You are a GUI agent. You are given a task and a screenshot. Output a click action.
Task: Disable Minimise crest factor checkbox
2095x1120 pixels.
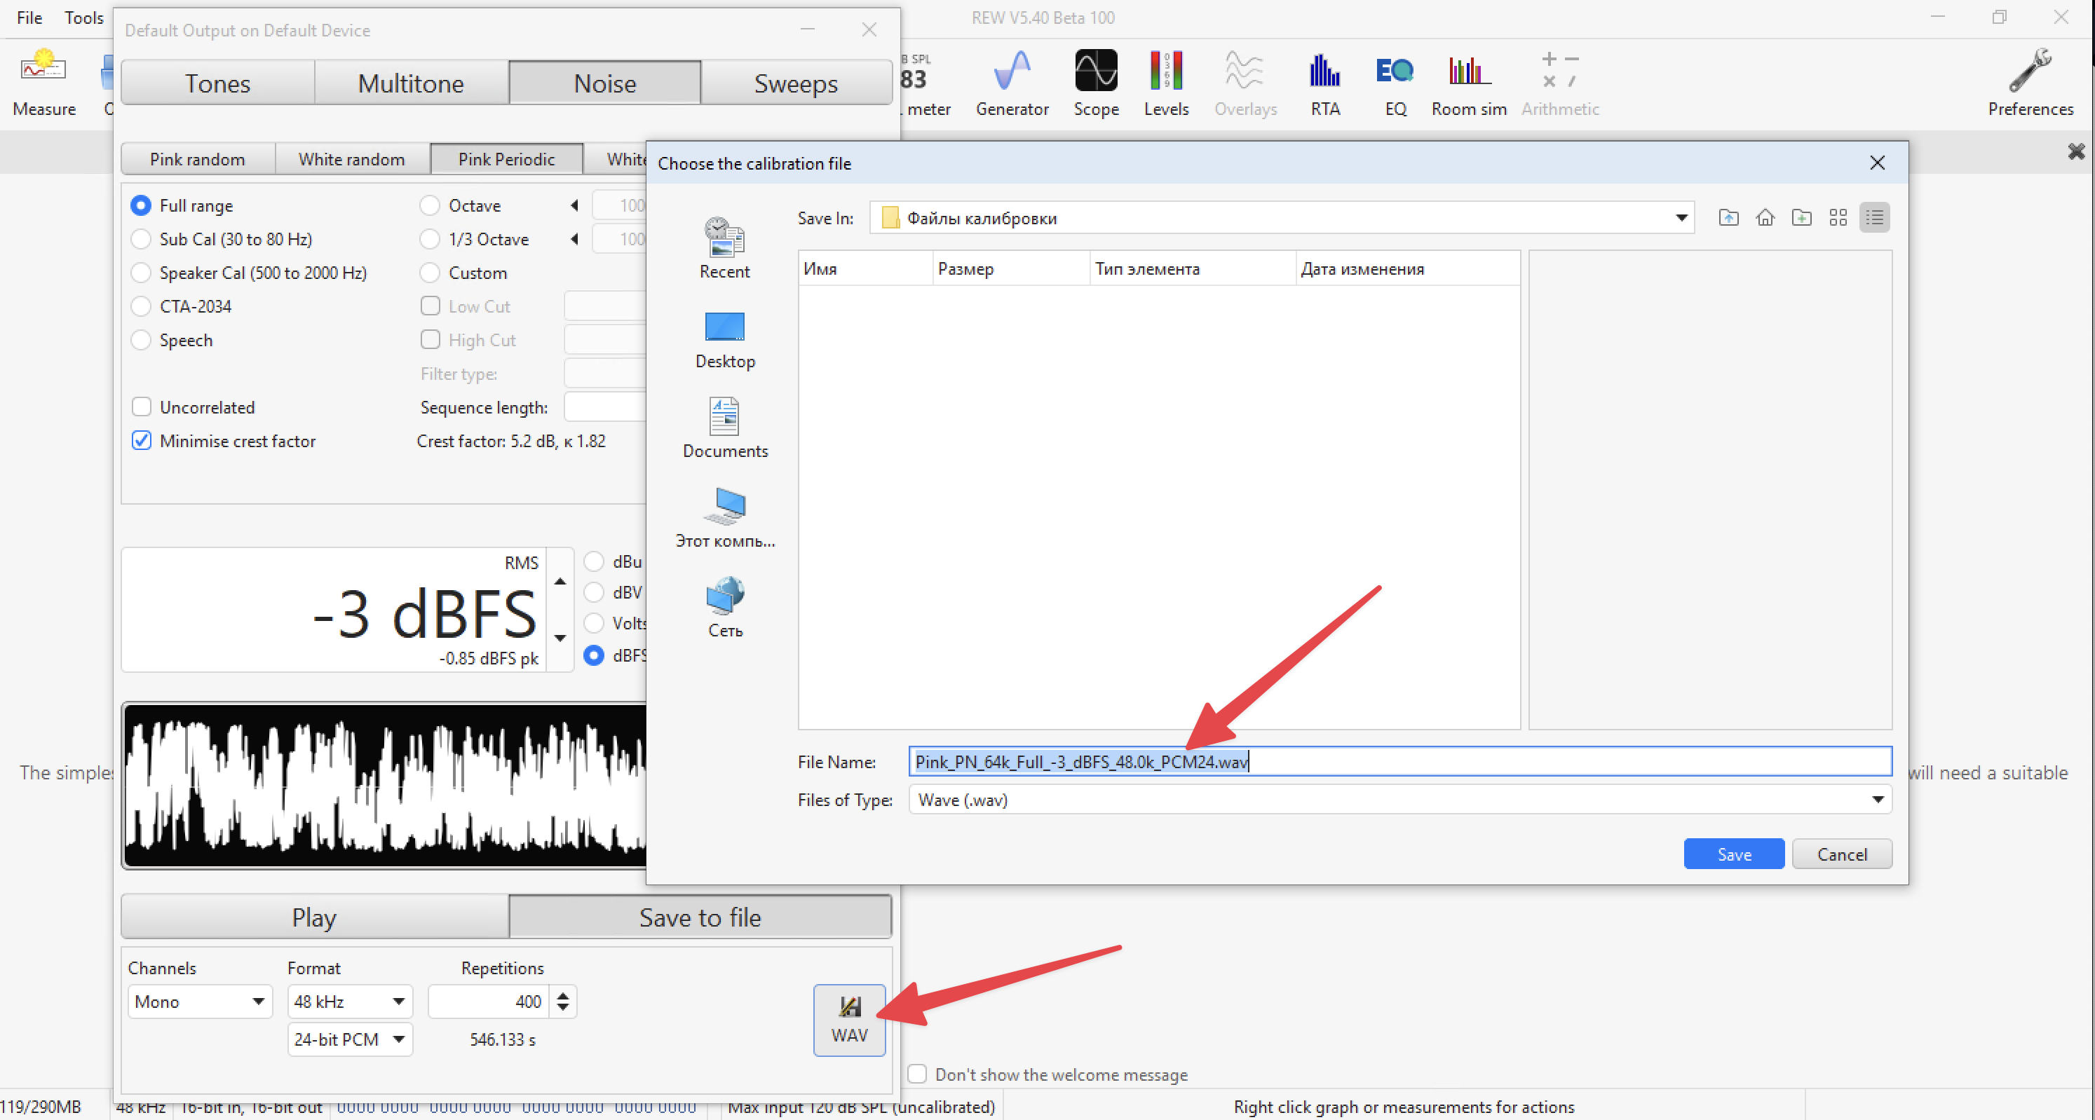(x=142, y=441)
